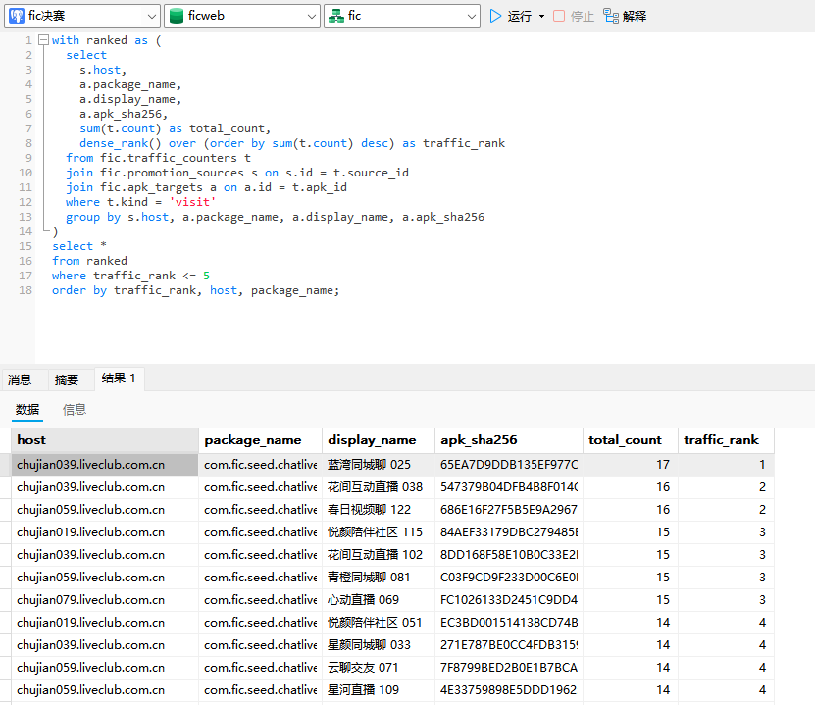This screenshot has width=815, height=705.
Task: Click line number 18 in gutter
Action: [x=25, y=290]
